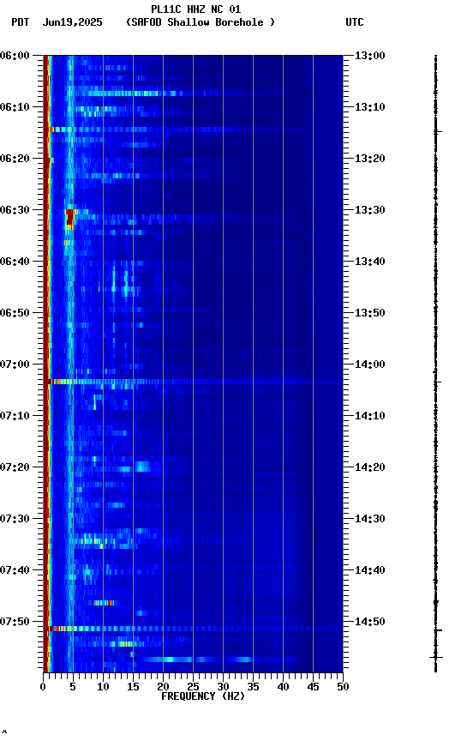Viewport: 473px width, 741px height.
Task: Click the '14:00' UTC time label
Action: [x=370, y=364]
